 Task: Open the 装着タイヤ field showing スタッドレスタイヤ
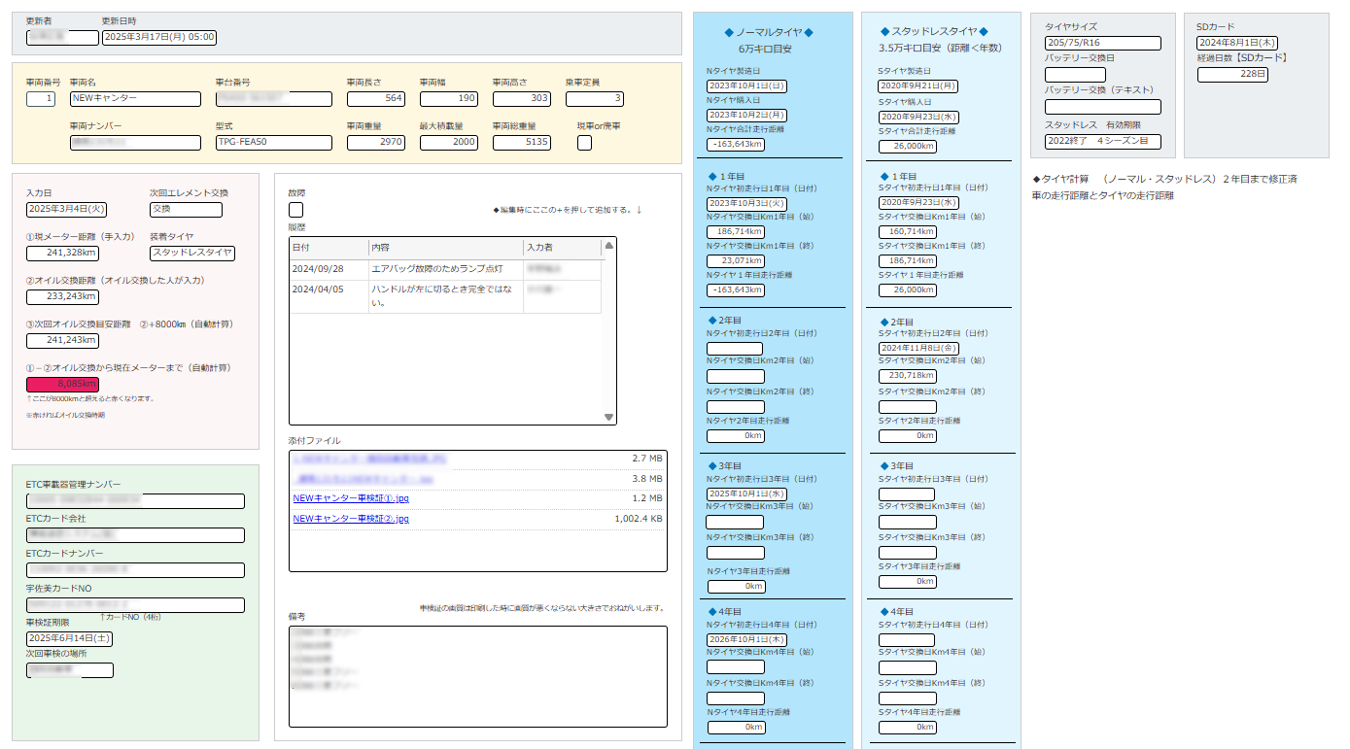pos(191,253)
